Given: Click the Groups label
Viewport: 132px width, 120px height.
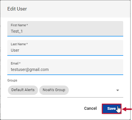Looking at the screenshot, I should [x=12, y=80].
